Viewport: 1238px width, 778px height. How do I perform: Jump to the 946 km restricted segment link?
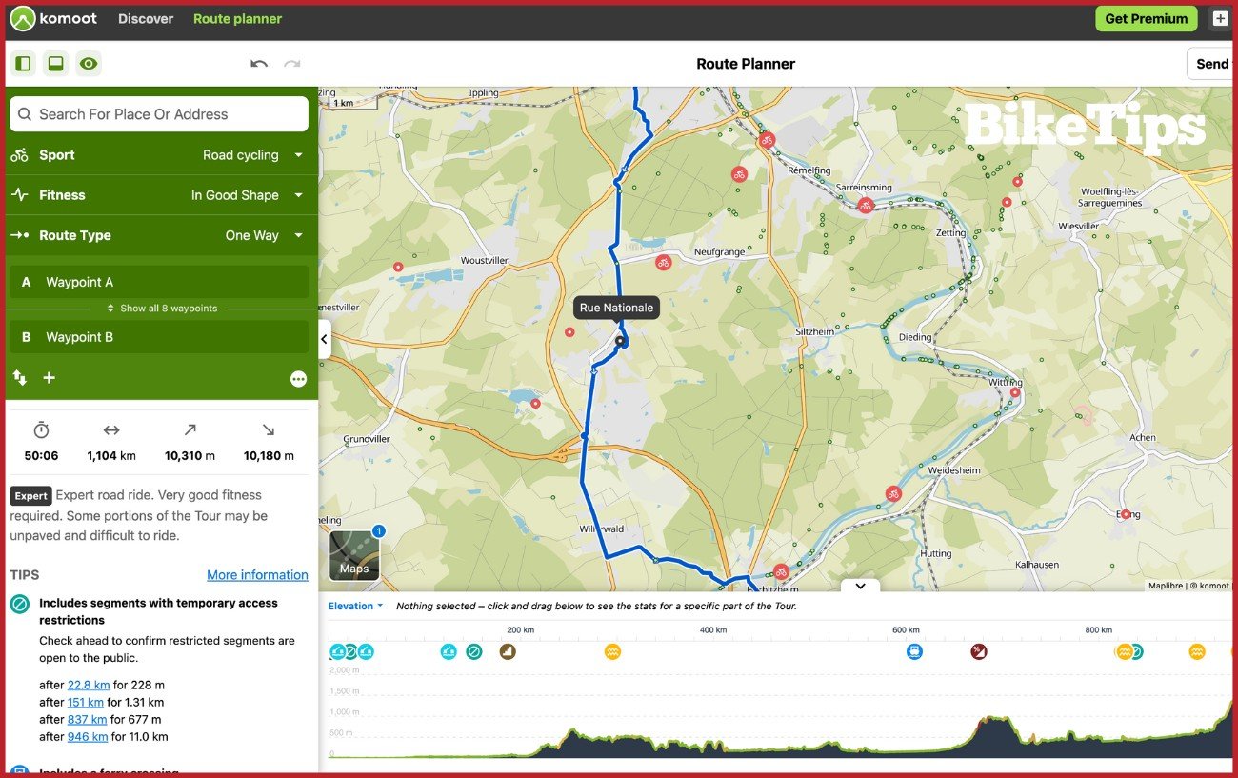pyautogui.click(x=88, y=736)
